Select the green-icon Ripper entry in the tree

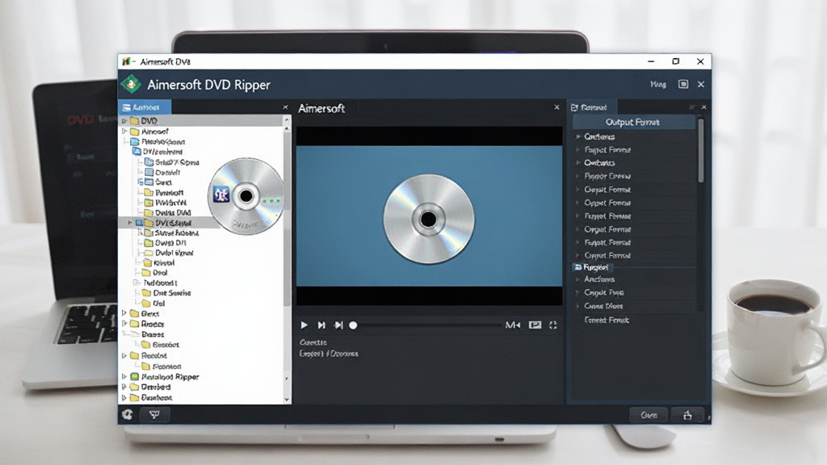coord(164,377)
